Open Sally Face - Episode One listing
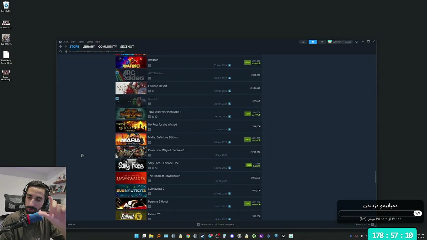427x240 pixels. coord(188,165)
